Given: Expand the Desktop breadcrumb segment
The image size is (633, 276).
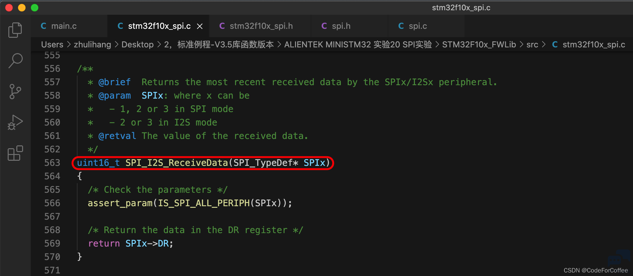Looking at the screenshot, I should click(x=137, y=45).
